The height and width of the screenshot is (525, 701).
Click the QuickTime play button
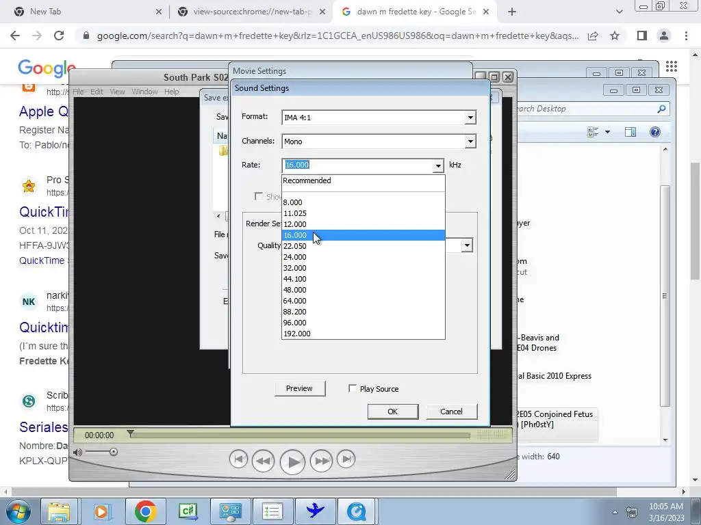pyautogui.click(x=292, y=461)
